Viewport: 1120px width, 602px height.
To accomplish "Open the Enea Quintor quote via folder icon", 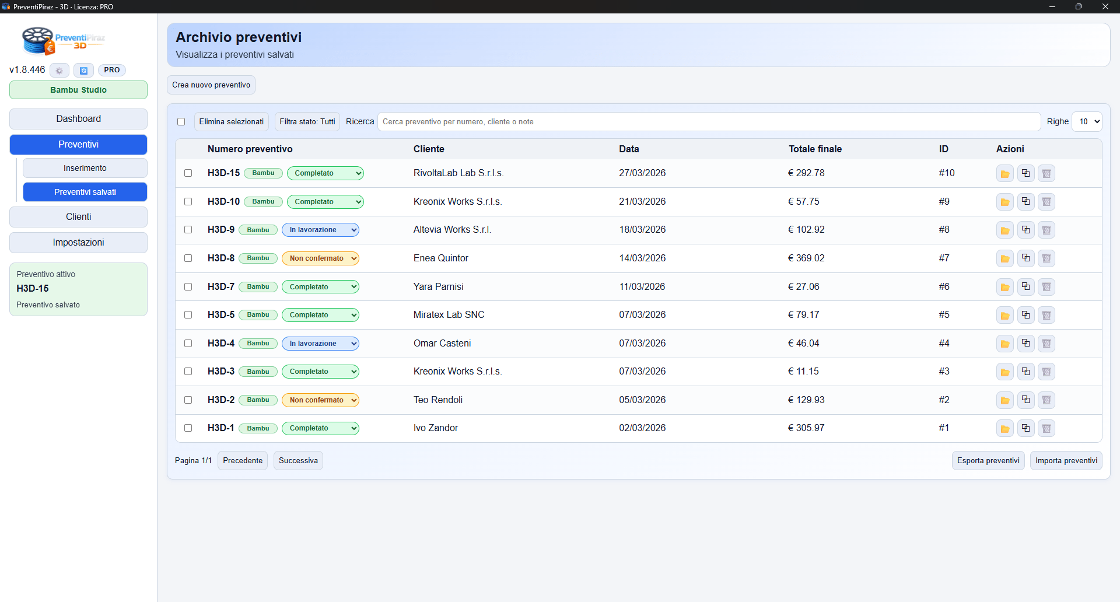I will [1005, 258].
